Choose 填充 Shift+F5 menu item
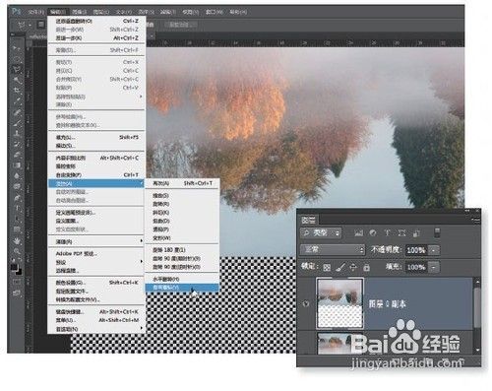Screen dimensions: 492x391 [x=96, y=137]
